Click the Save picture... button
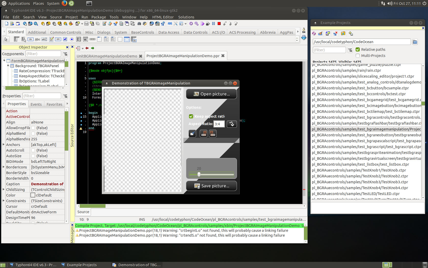 tap(211, 186)
